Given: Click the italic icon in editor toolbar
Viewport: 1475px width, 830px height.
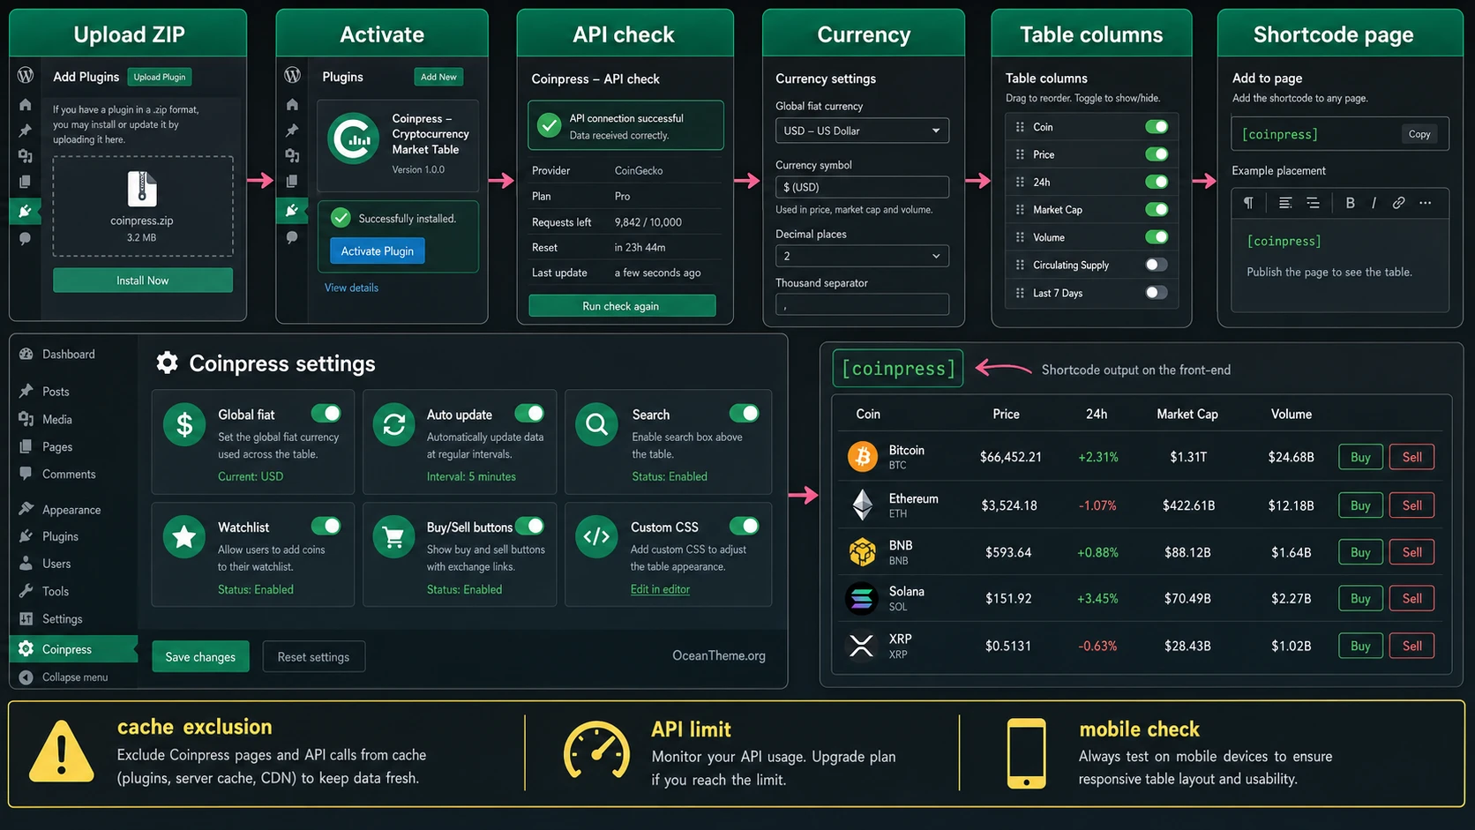Looking at the screenshot, I should point(1374,203).
